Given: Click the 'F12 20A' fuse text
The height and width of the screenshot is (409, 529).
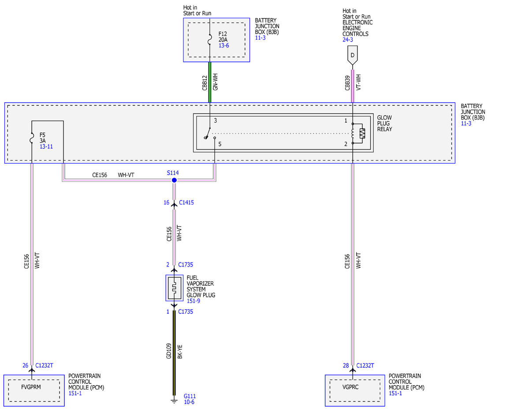Looking at the screenshot, I should tap(224, 37).
